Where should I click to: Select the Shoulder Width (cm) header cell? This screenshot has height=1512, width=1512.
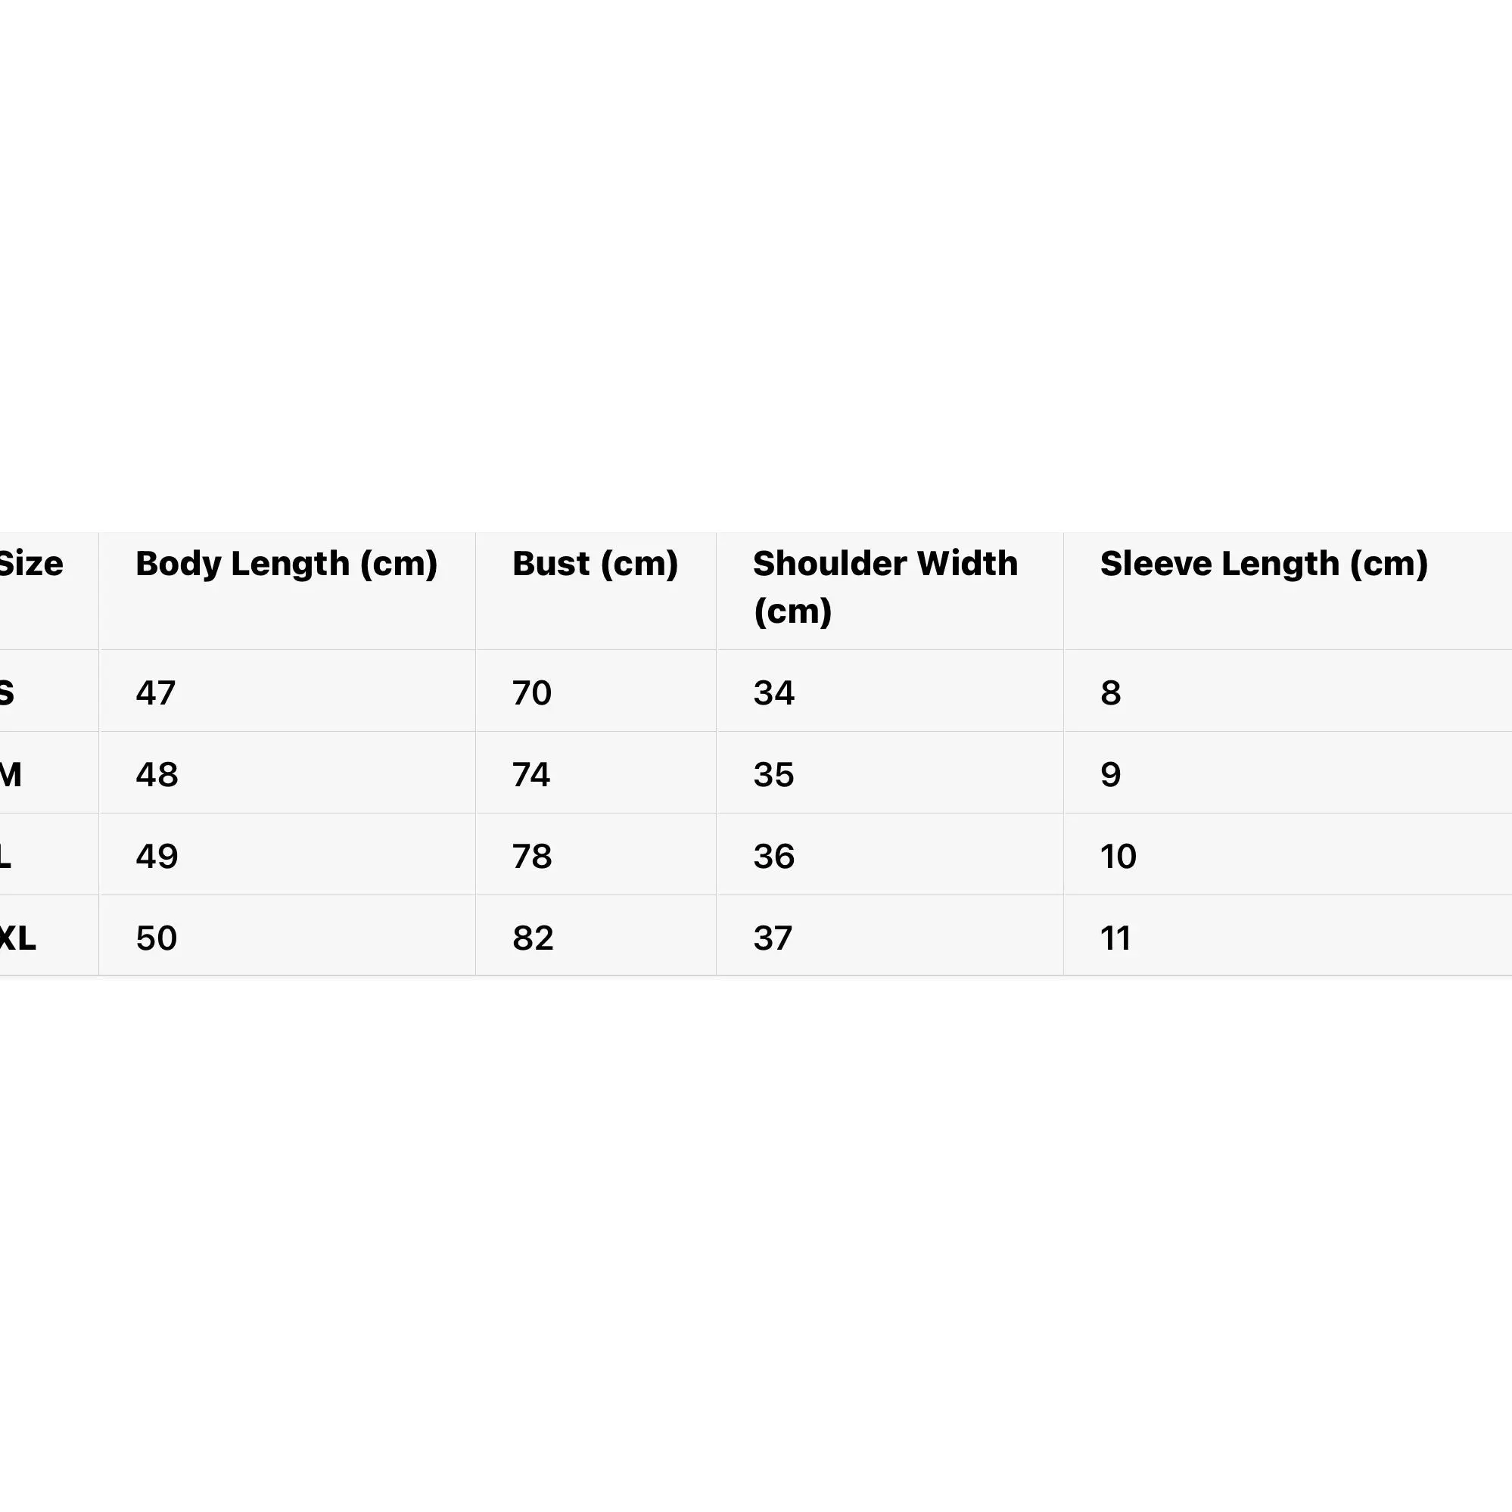[x=885, y=586]
